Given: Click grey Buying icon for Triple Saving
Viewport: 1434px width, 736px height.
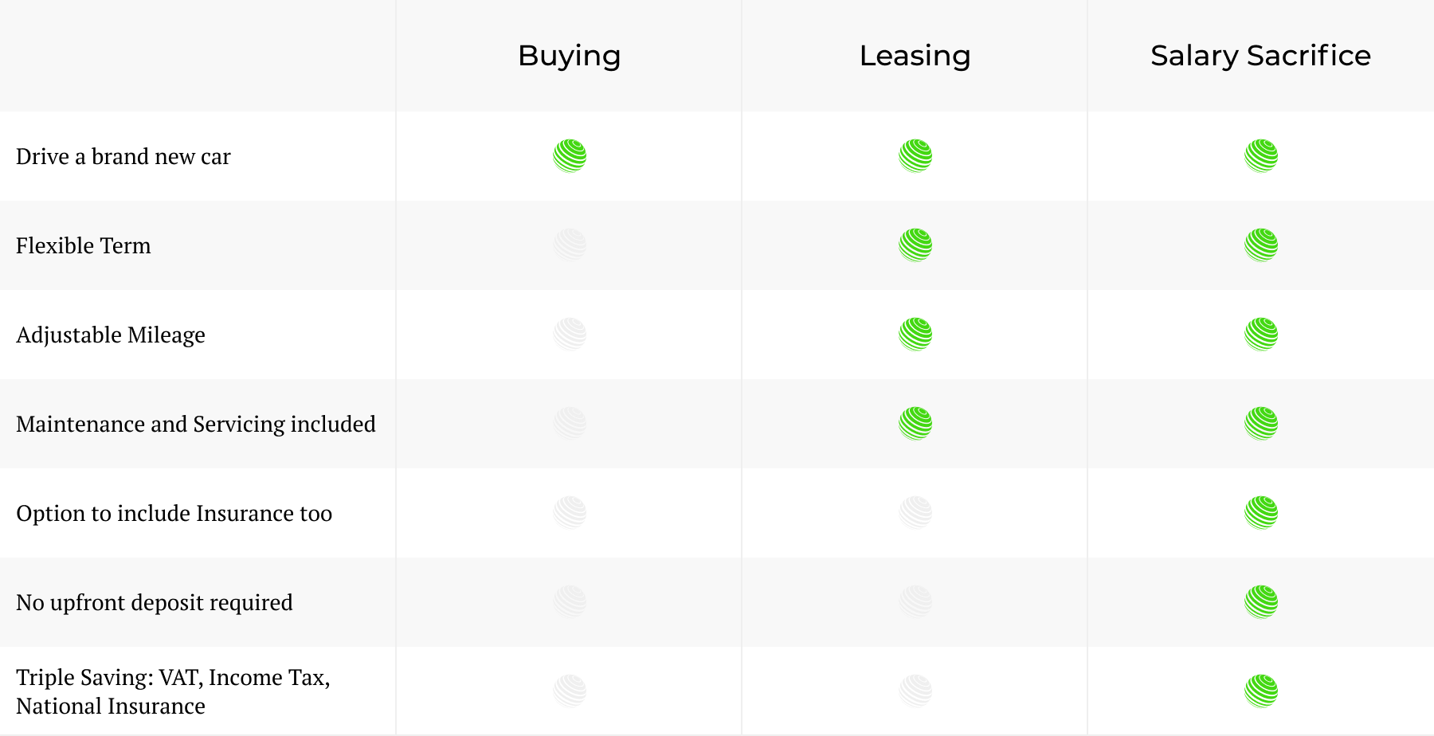Looking at the screenshot, I should [x=570, y=691].
